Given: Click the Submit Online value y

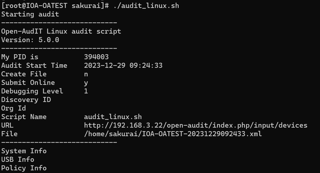Looking at the screenshot, I should point(86,83).
